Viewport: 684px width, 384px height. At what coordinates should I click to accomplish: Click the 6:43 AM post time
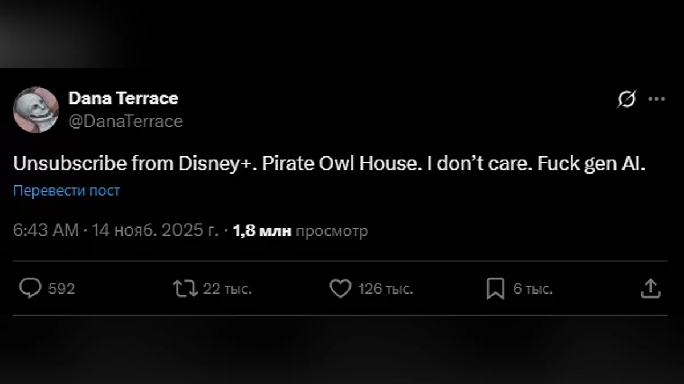(x=45, y=231)
